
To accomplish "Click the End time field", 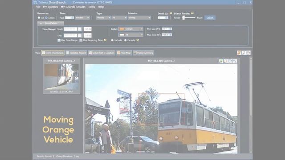I will pos(88,36).
